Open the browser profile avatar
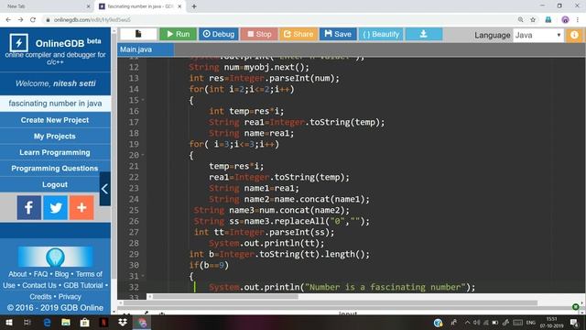 tap(565, 20)
